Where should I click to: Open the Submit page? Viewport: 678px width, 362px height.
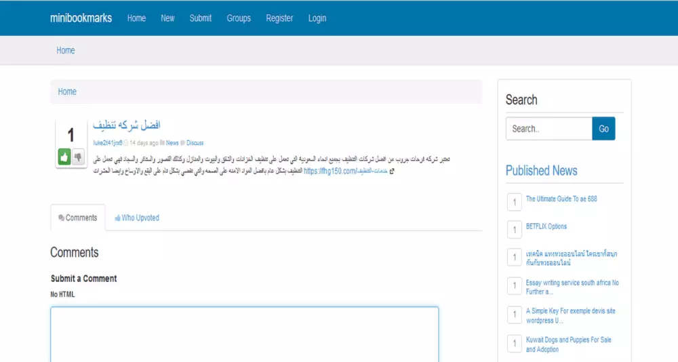201,18
